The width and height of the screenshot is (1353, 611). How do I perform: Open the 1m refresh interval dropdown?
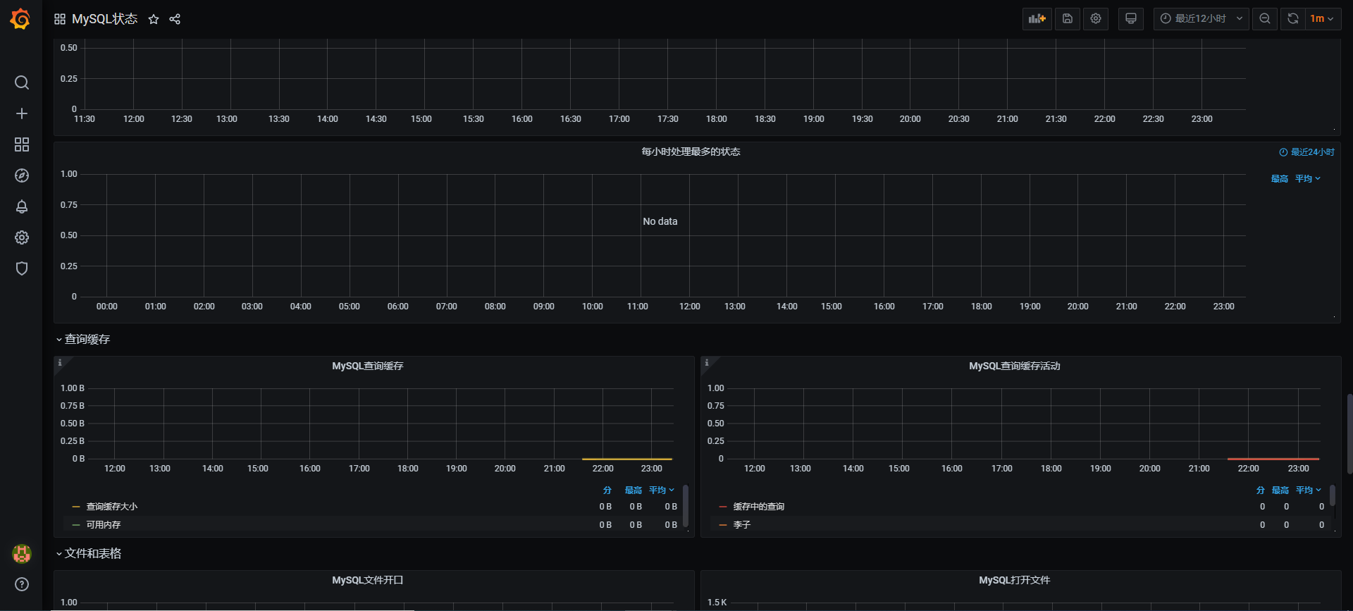[x=1323, y=19]
